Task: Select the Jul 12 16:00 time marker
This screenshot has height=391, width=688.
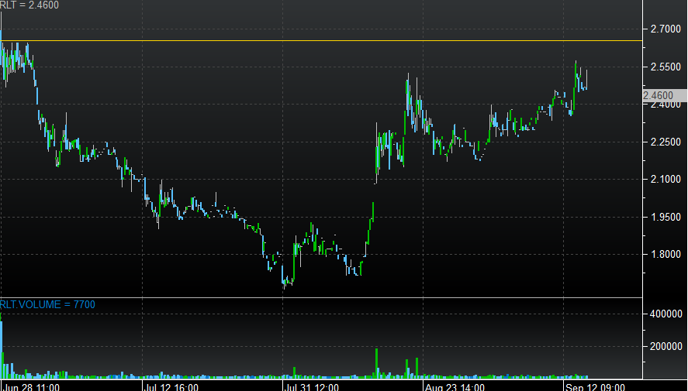Action: pyautogui.click(x=171, y=386)
